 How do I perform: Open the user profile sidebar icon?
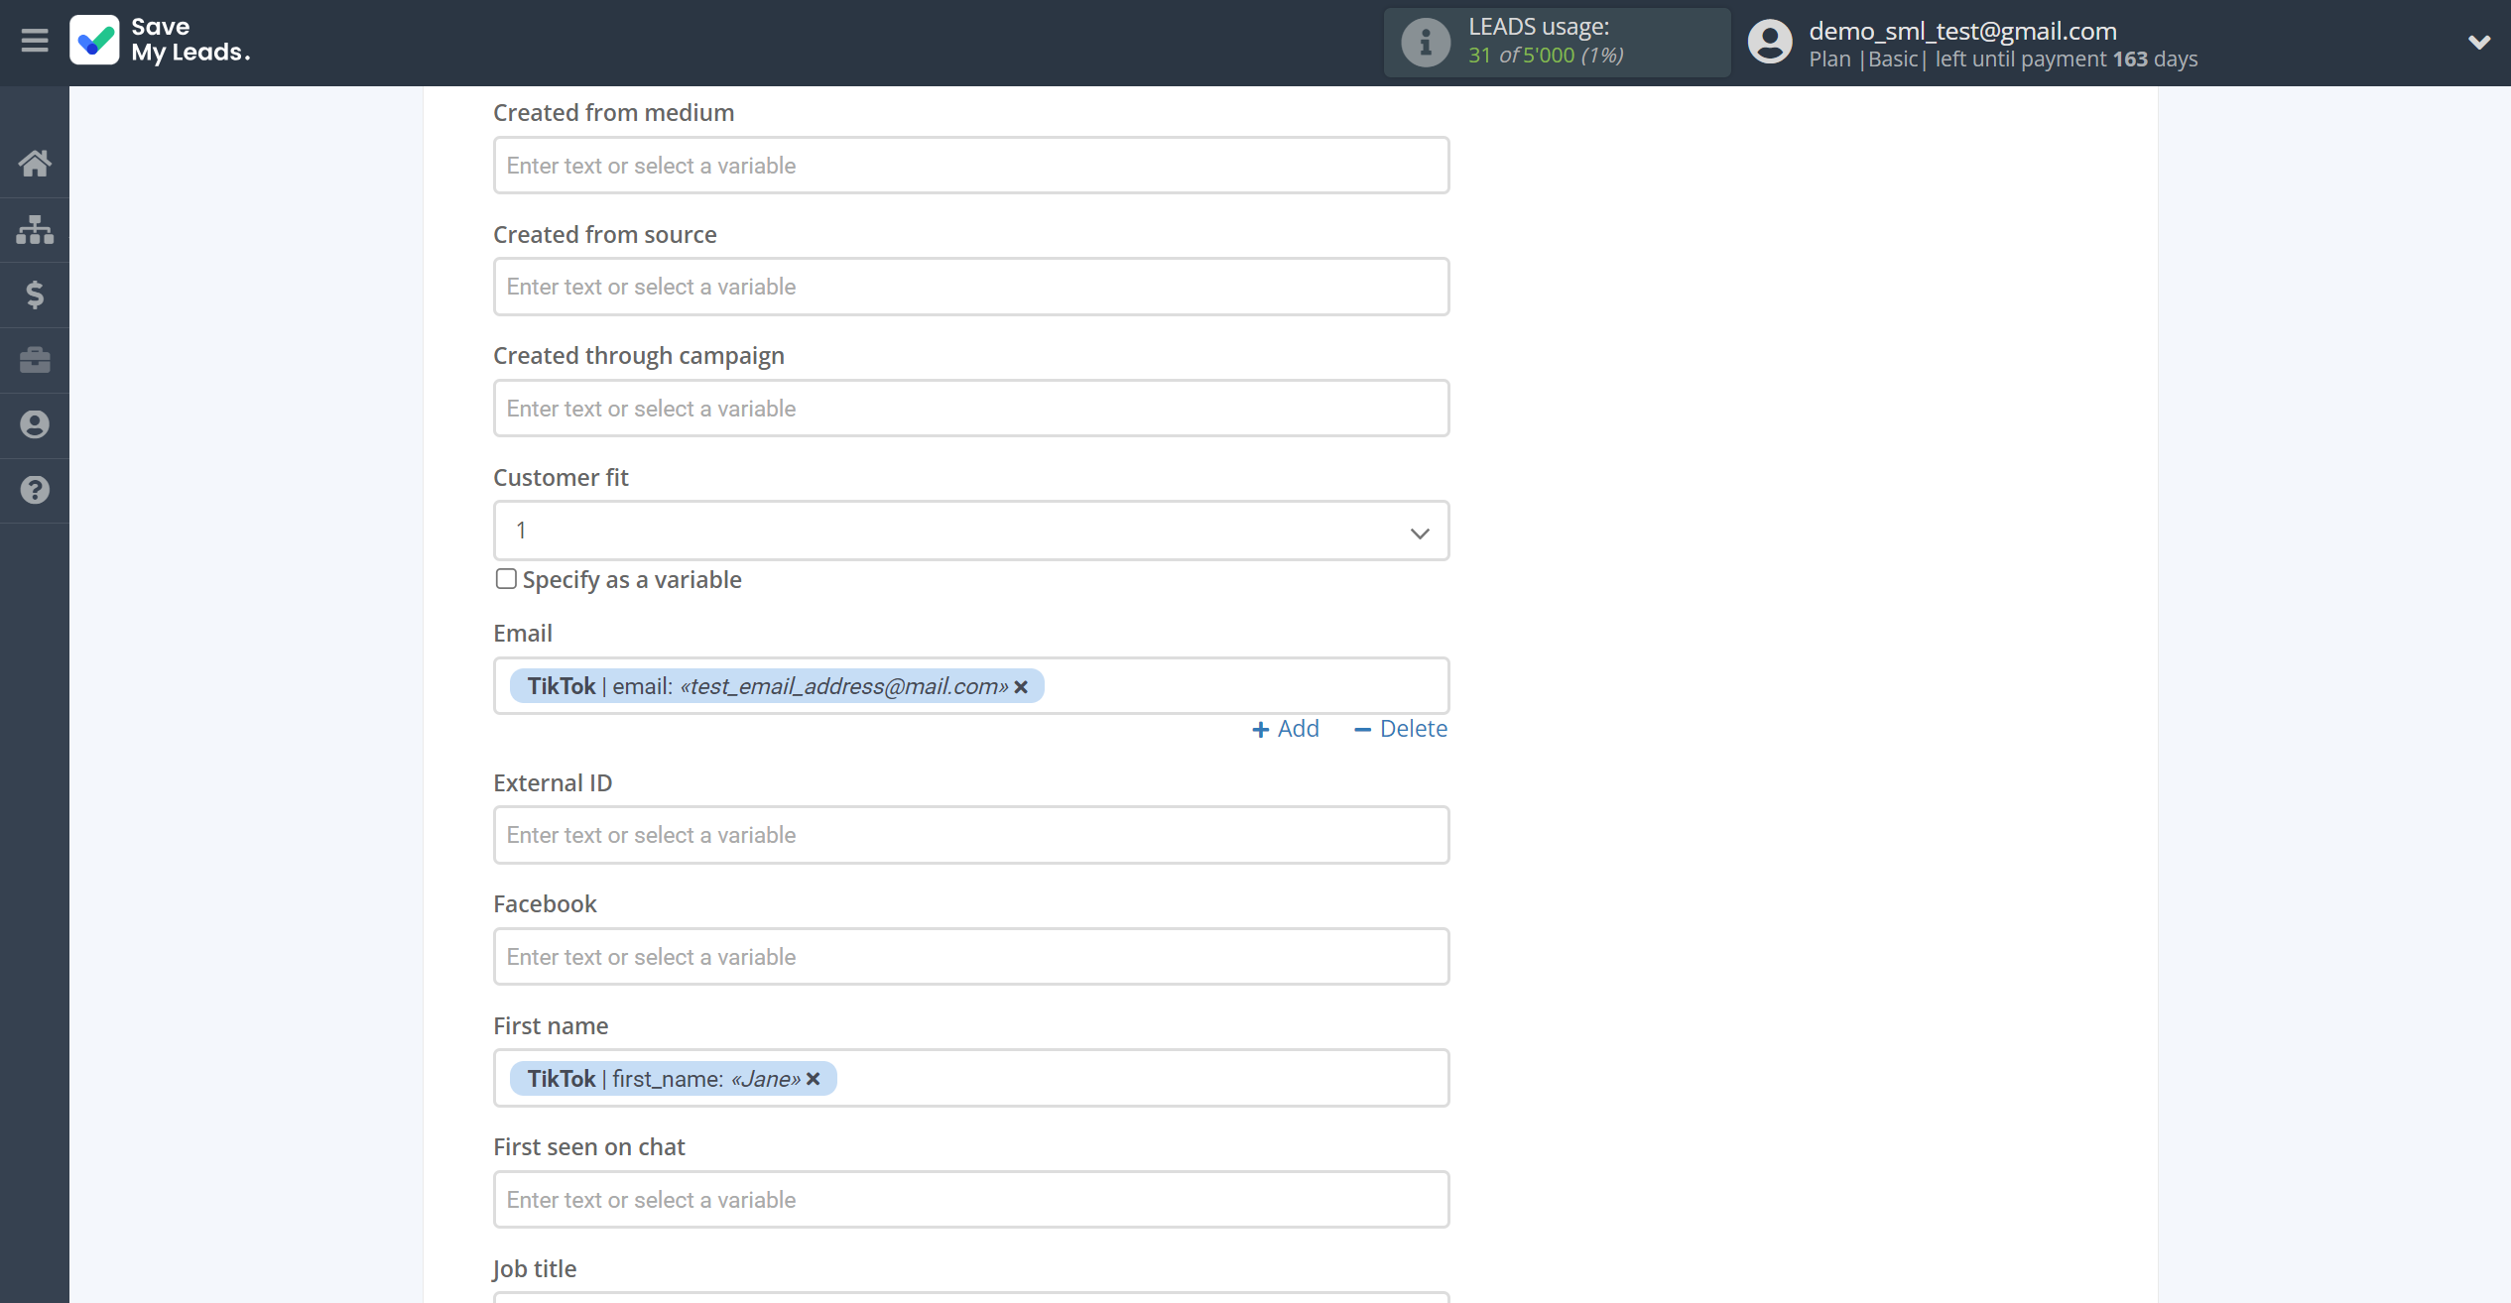(35, 425)
